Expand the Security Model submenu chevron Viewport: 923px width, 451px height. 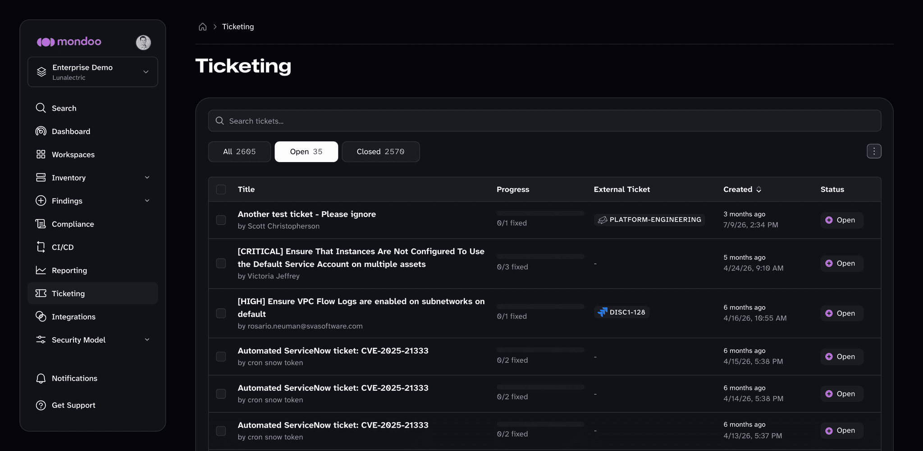(x=147, y=340)
